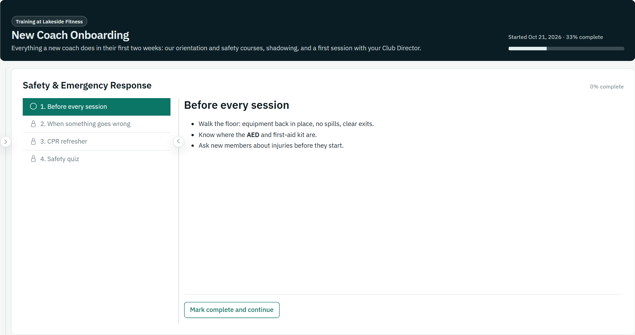
Task: Click the lock icon beside Safety quiz
Action: coord(33,159)
